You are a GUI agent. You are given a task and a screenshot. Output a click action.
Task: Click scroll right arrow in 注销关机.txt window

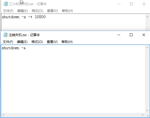tap(143, 115)
